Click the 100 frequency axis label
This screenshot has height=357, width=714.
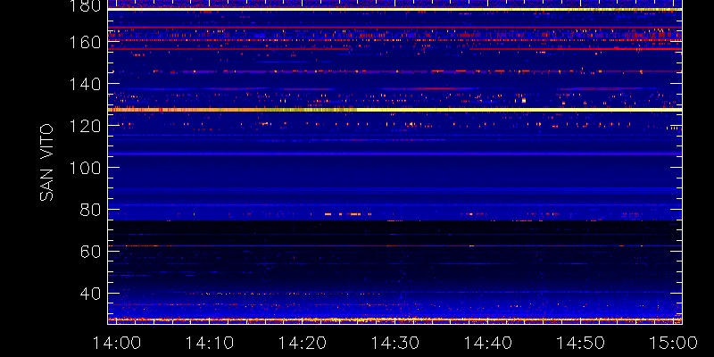[x=85, y=168]
